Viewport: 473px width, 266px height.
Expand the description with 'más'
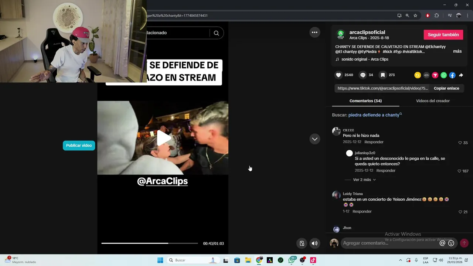pos(457,51)
